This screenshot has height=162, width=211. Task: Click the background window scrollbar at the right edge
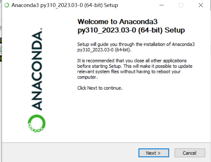point(210,5)
